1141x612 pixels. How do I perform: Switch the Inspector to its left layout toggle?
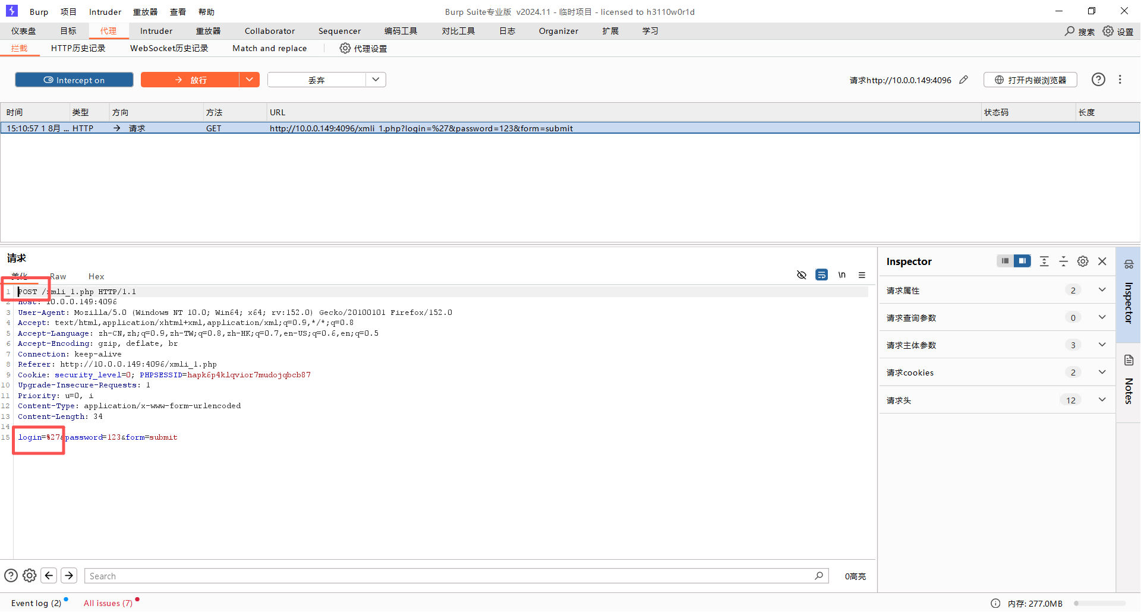tap(1006, 261)
